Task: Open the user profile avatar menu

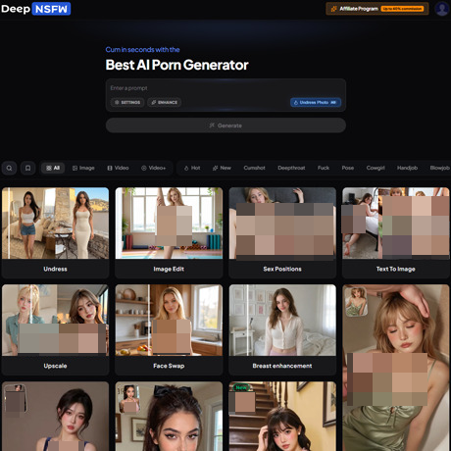Action: [x=442, y=9]
